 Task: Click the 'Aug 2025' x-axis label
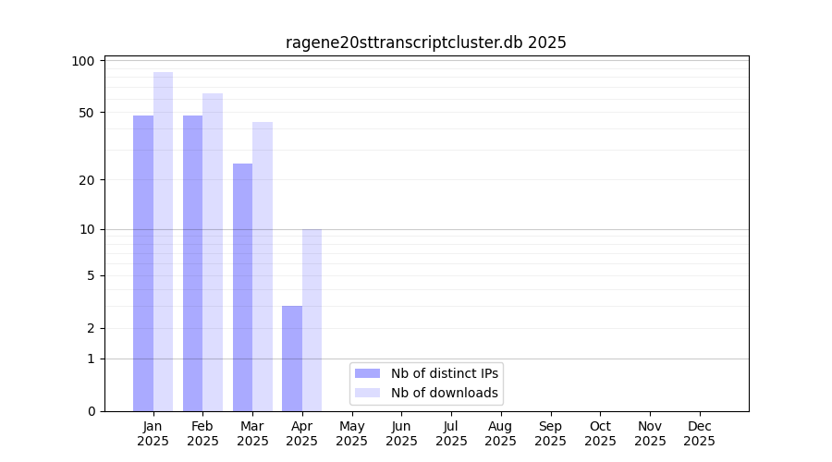point(500,433)
